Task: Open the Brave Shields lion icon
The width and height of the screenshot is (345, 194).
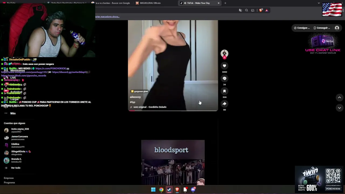Action: coord(261,10)
